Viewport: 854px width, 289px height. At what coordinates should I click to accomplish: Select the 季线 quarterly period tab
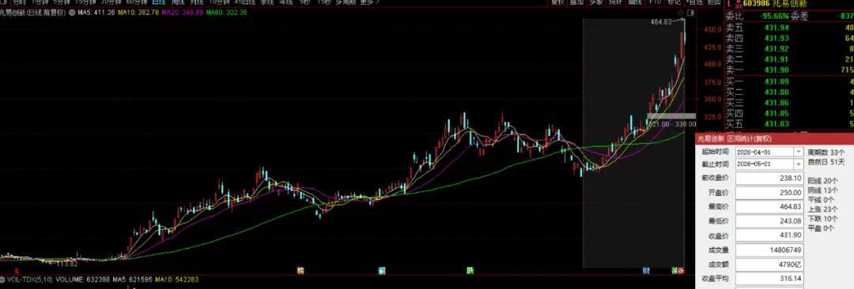(x=267, y=2)
